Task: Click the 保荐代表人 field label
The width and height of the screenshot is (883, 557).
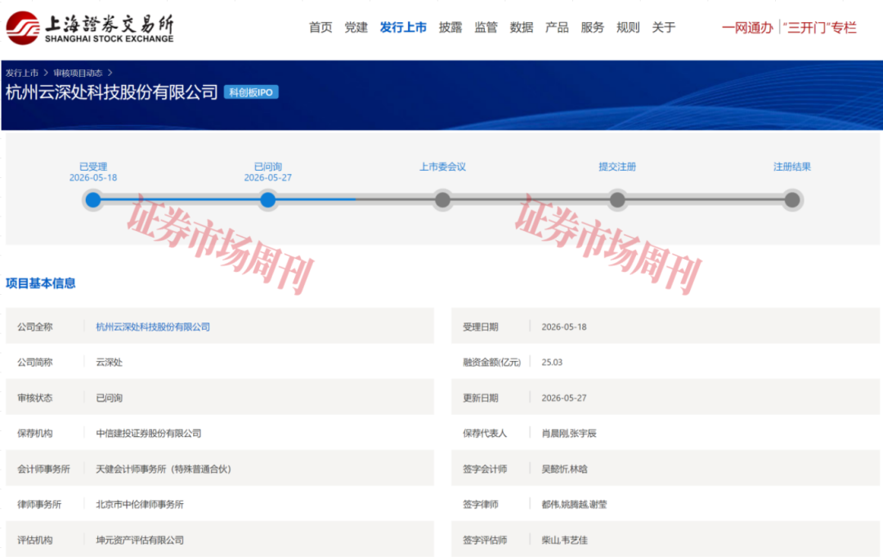Action: [485, 433]
